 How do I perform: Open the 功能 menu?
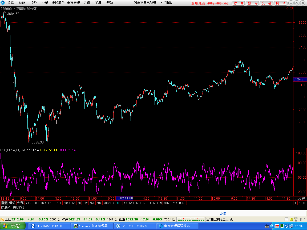22,3
